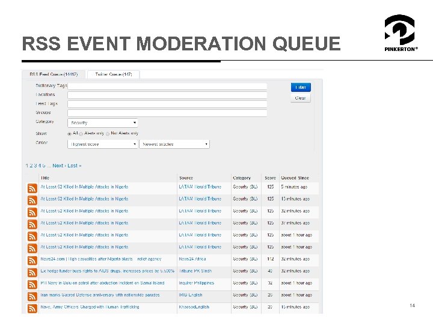This screenshot has height=324, width=433.
Task: Open Ex hedge funder buys AIDS drugs rights article
Action: click(x=108, y=271)
